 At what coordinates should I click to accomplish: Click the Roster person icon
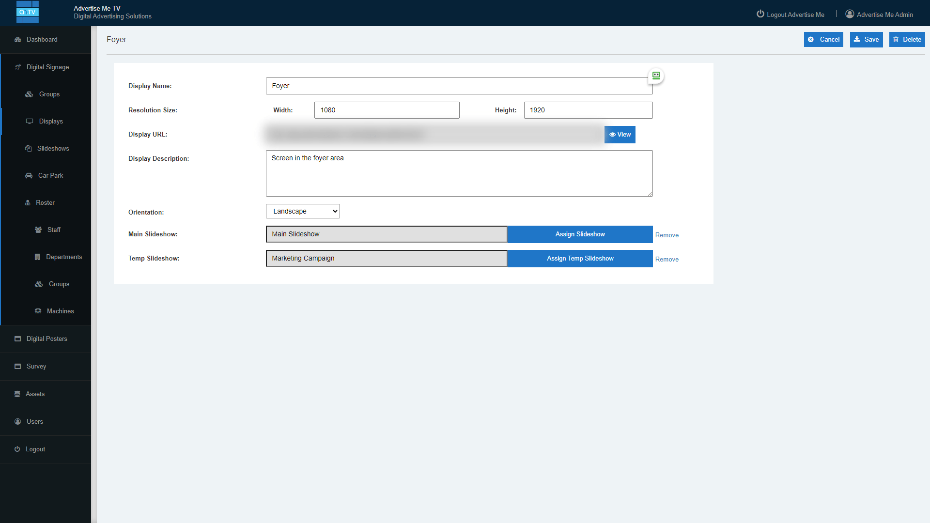click(27, 202)
